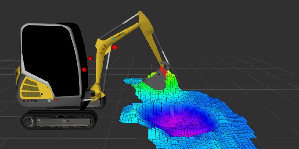
Task: Click the excavator's rubber track undercarriage
Action: pyautogui.click(x=58, y=120)
